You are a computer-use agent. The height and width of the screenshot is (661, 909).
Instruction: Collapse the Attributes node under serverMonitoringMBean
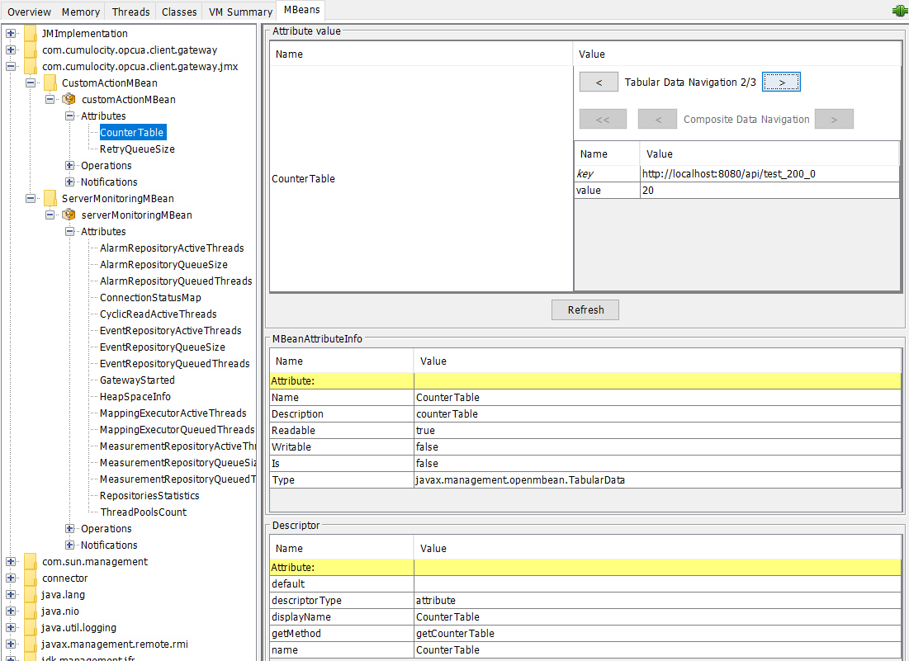(70, 231)
